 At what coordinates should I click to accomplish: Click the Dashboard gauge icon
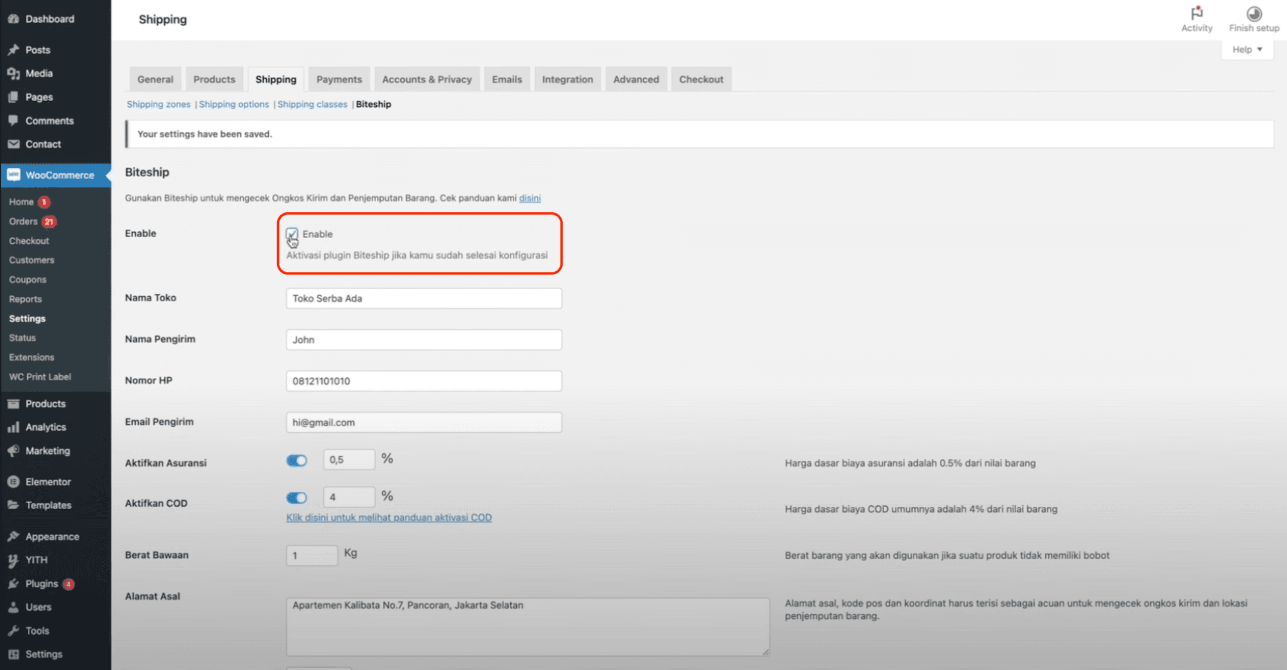13,19
